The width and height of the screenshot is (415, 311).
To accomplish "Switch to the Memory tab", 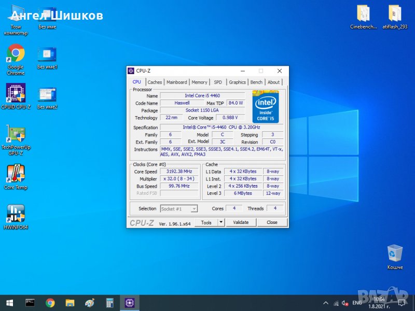I will point(199,82).
